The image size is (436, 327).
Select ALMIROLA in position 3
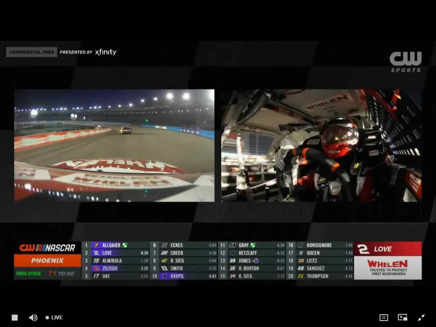tap(115, 261)
